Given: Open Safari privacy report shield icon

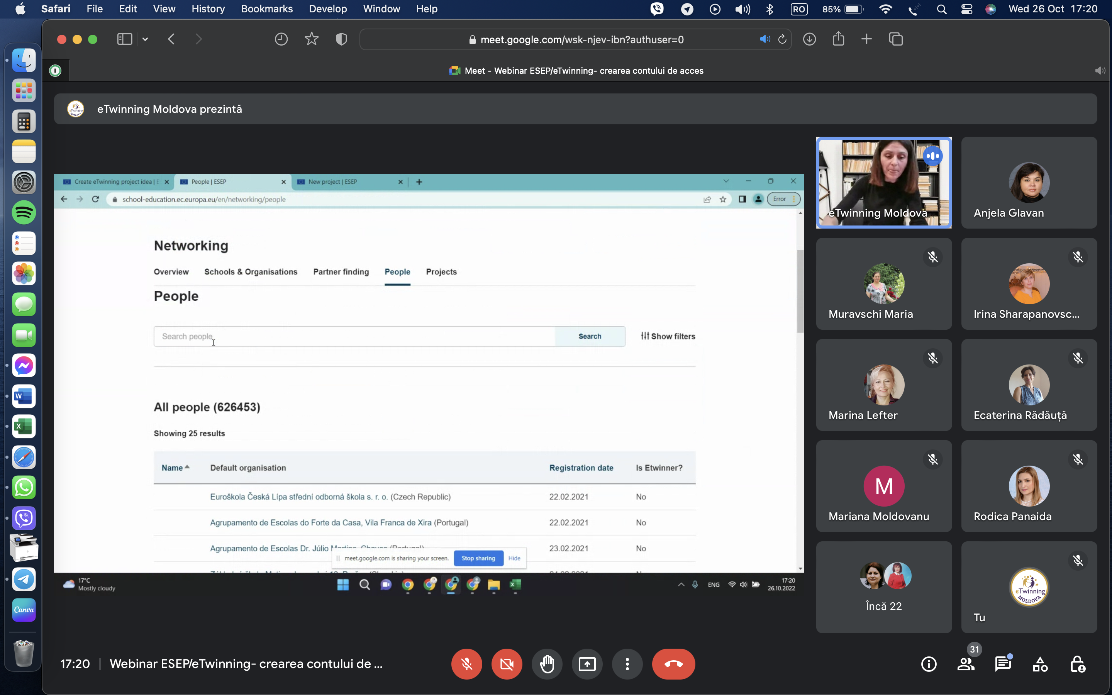Looking at the screenshot, I should click(341, 39).
